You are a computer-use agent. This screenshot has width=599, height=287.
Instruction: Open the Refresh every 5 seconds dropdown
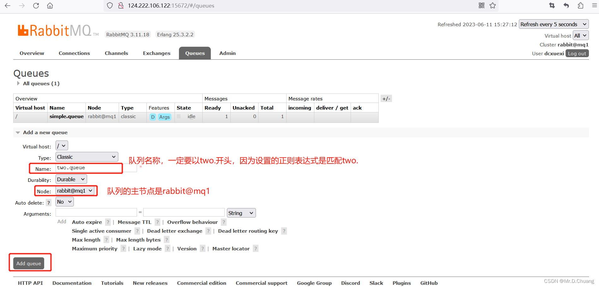pyautogui.click(x=554, y=24)
